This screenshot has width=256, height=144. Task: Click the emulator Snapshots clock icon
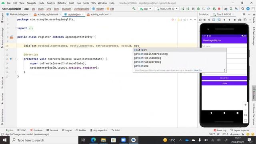pyautogui.click(x=245, y=20)
